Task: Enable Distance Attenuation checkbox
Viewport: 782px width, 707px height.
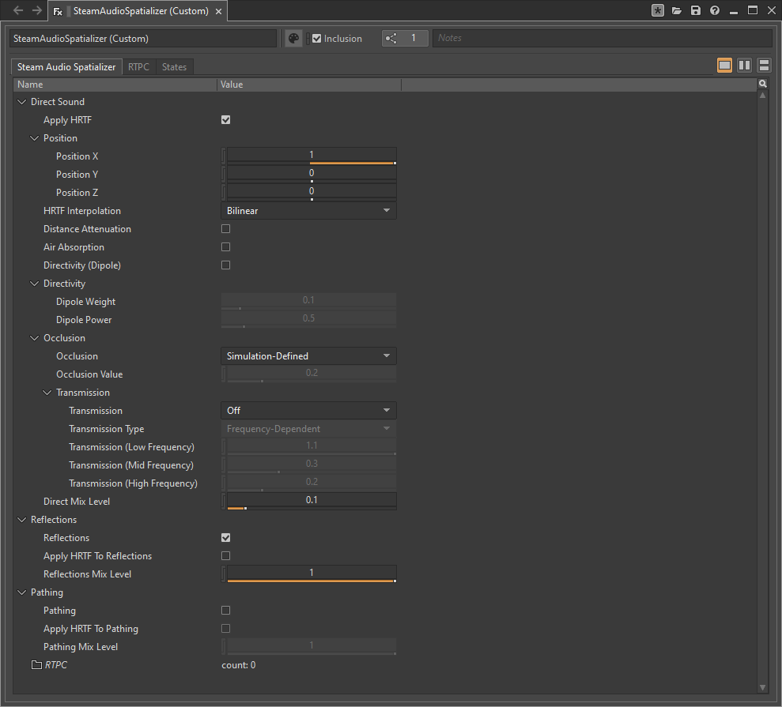Action: pos(226,229)
